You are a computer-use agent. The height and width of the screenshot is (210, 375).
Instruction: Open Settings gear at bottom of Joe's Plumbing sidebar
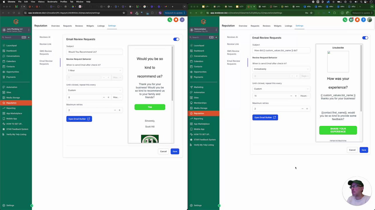[x=8, y=205]
